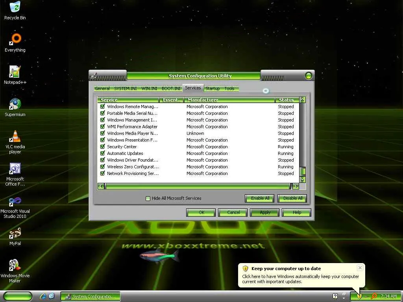
Task: Click the System Configuration Utility title bar icon
Action: [x=94, y=76]
